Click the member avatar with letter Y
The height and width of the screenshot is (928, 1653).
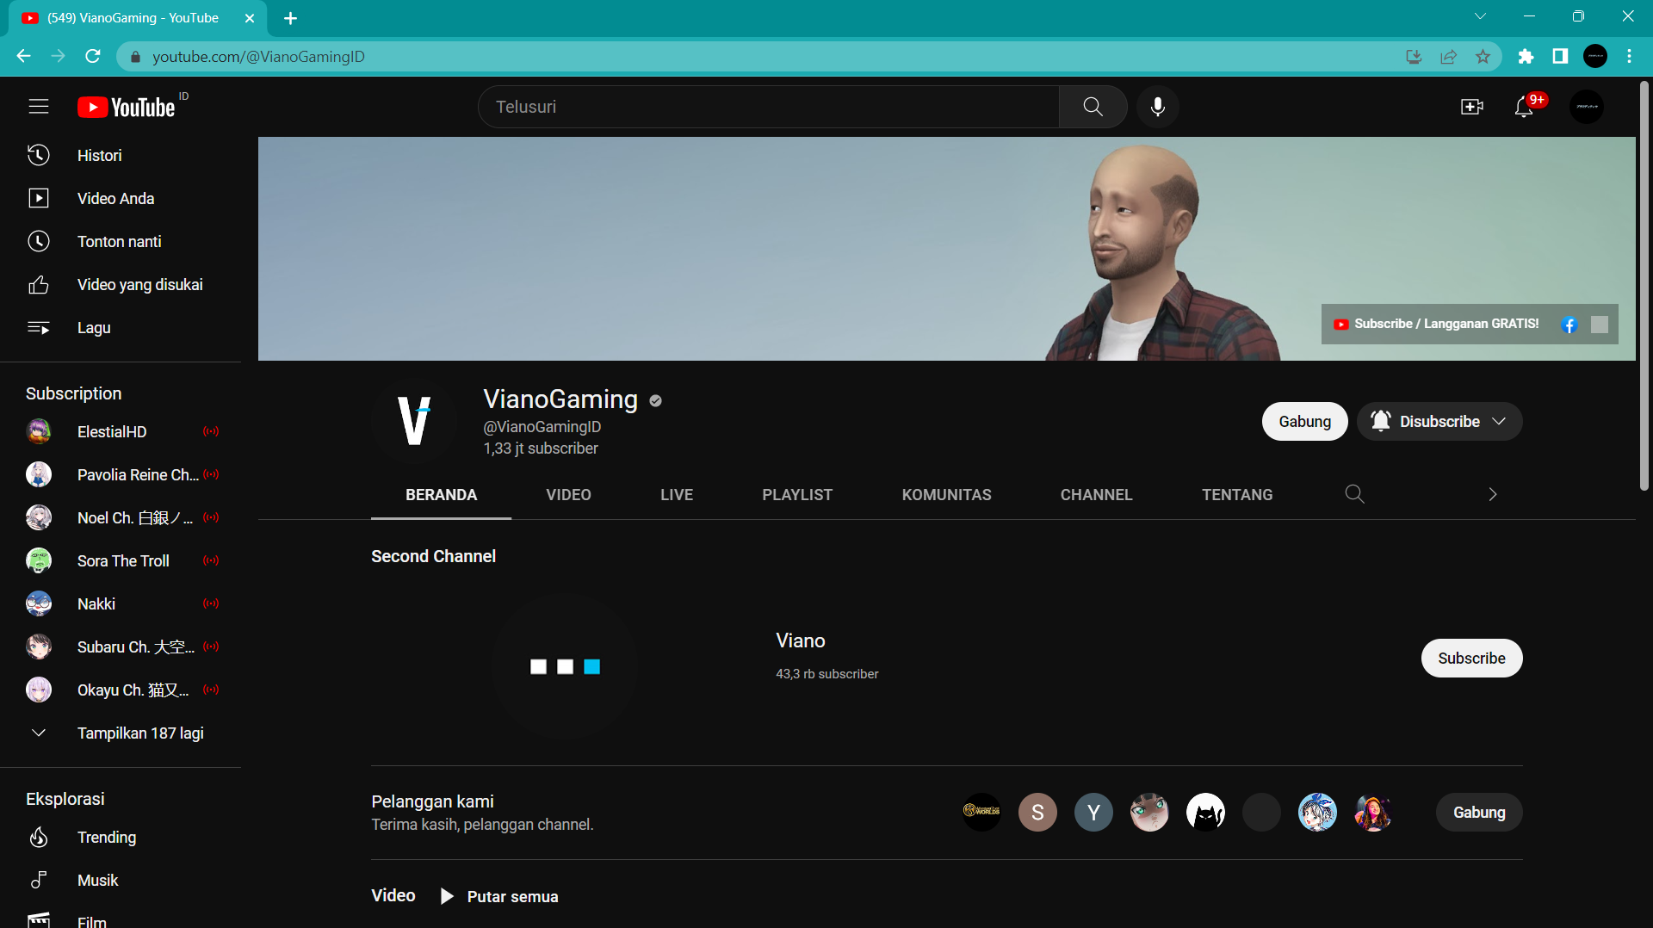(1093, 813)
